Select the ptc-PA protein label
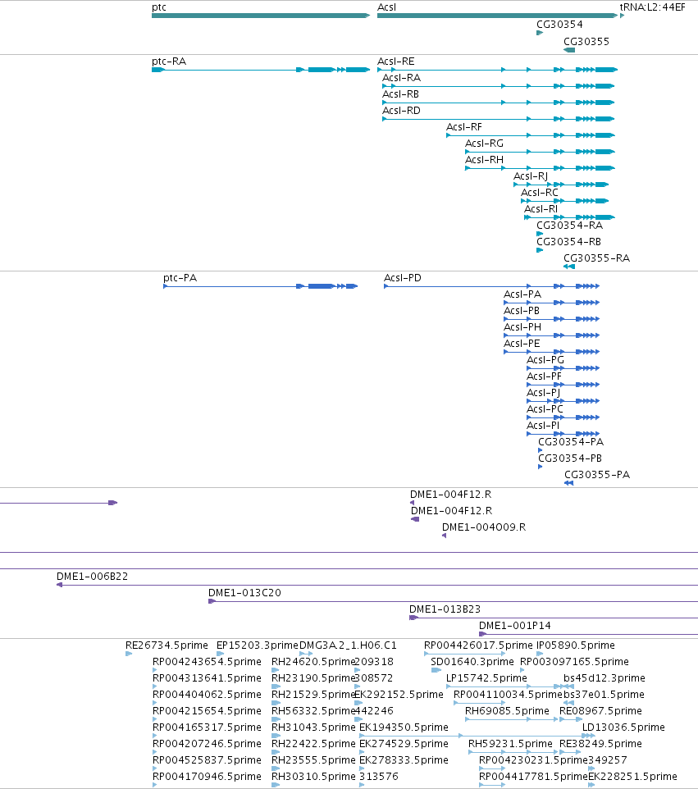Viewport: 698px width, 789px height. pyautogui.click(x=180, y=278)
